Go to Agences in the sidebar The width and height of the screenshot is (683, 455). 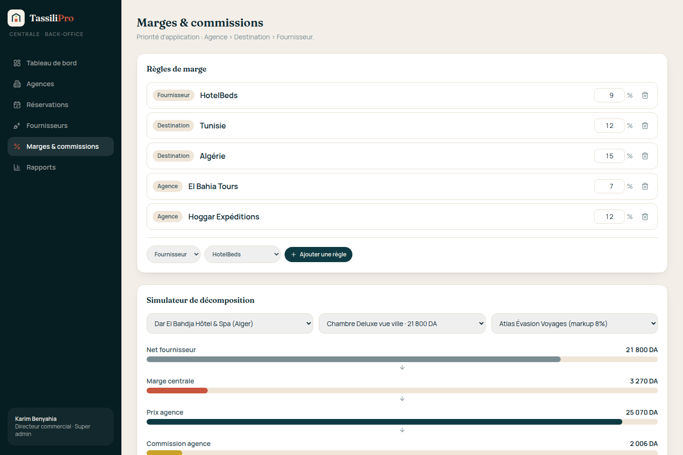(x=61, y=84)
